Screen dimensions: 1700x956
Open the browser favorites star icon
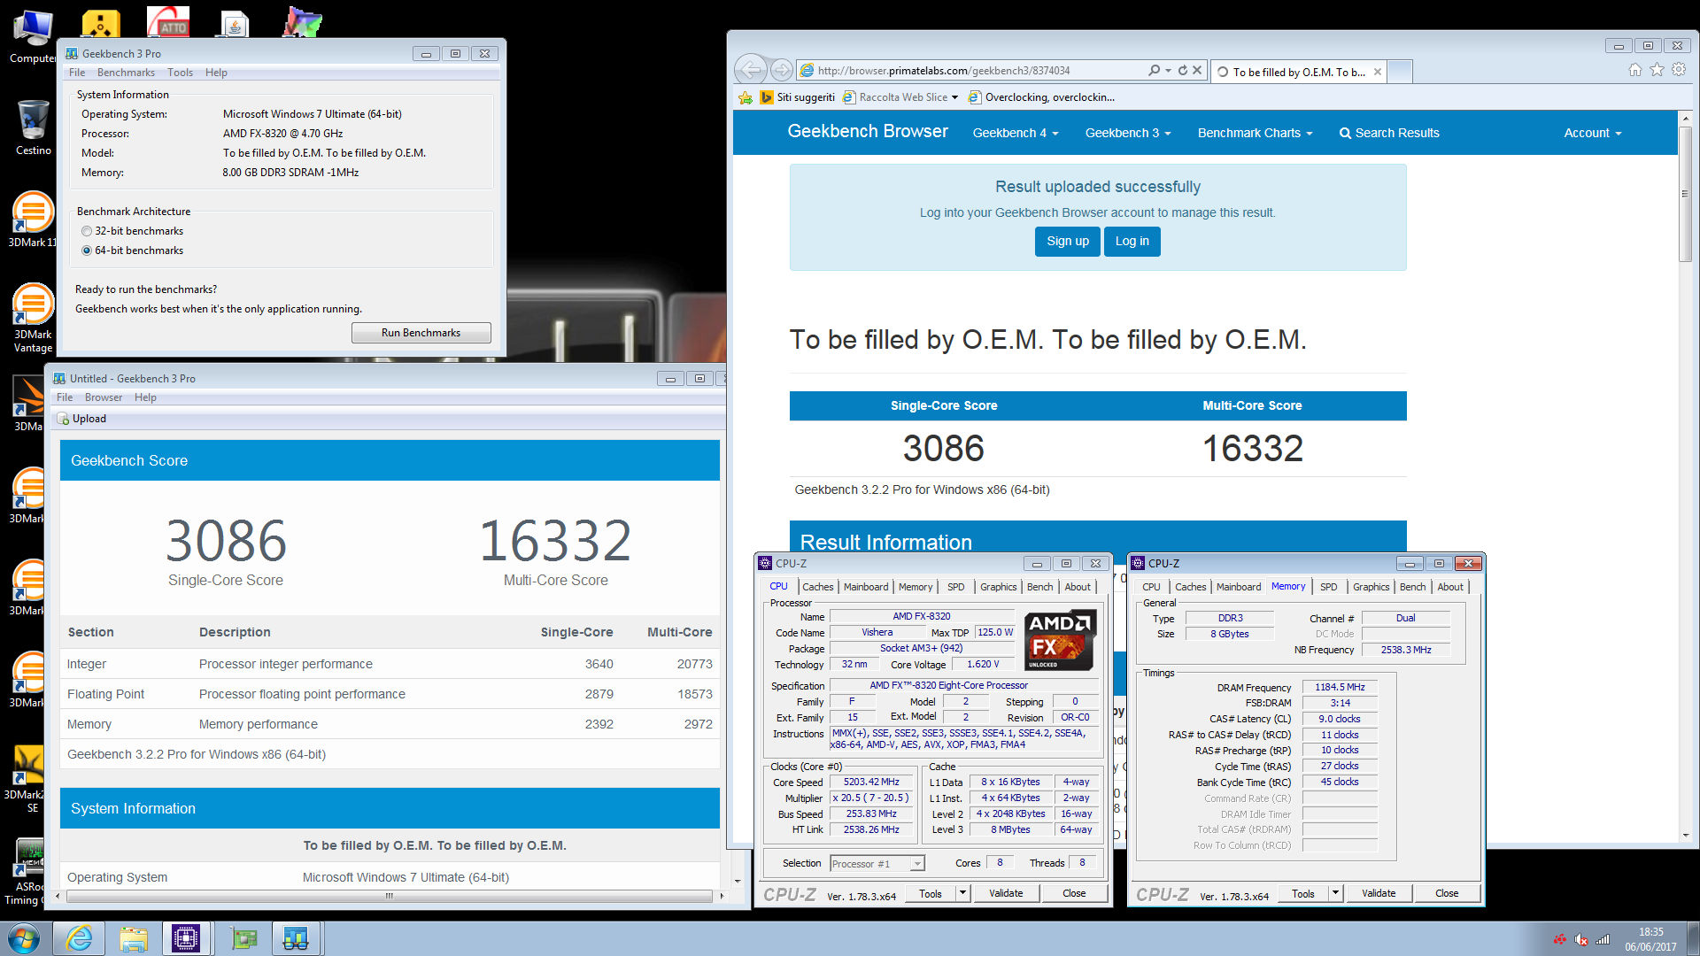(1657, 71)
